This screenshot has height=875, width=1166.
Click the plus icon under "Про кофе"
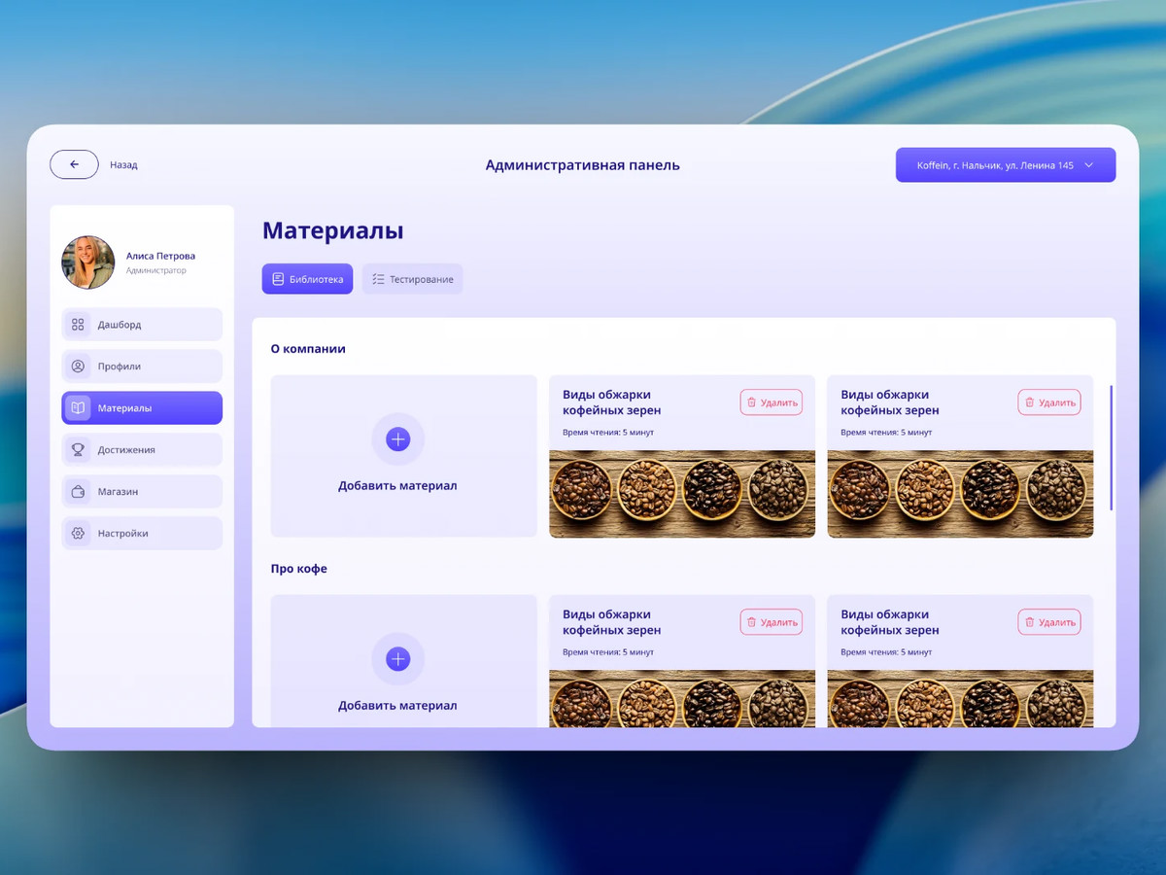397,659
